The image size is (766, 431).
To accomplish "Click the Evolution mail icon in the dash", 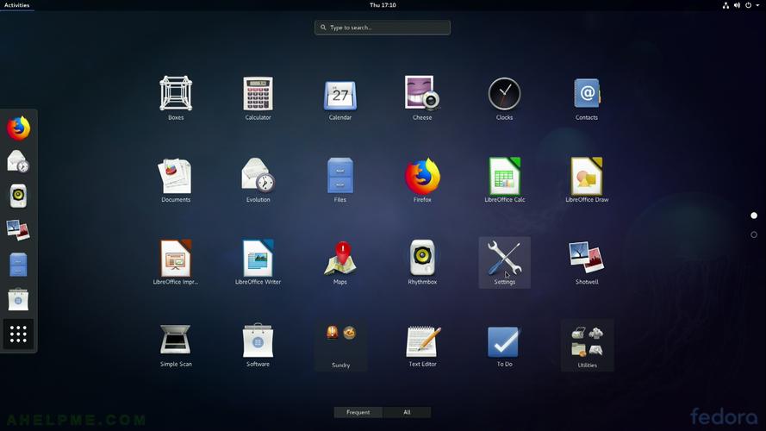I will click(19, 162).
